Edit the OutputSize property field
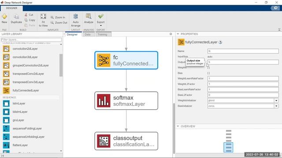The width and height of the screenshot is (282, 158). pyautogui.click(x=243, y=62)
